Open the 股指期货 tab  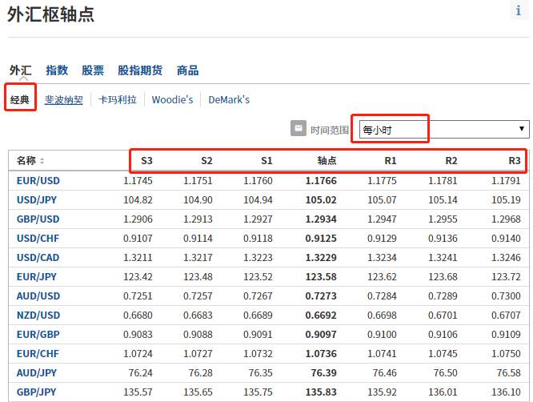pos(140,70)
